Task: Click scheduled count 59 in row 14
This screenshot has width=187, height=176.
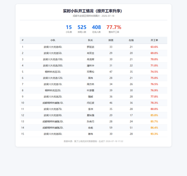Action: click(x=111, y=128)
